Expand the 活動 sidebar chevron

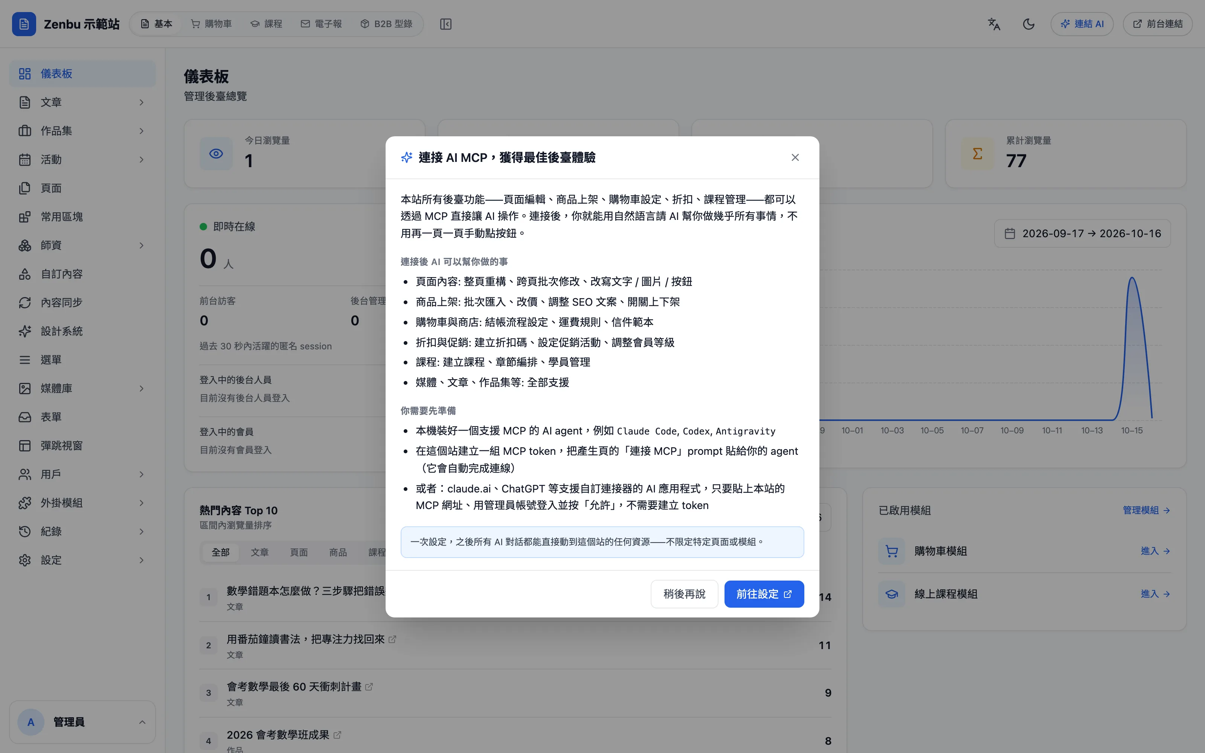[142, 159]
